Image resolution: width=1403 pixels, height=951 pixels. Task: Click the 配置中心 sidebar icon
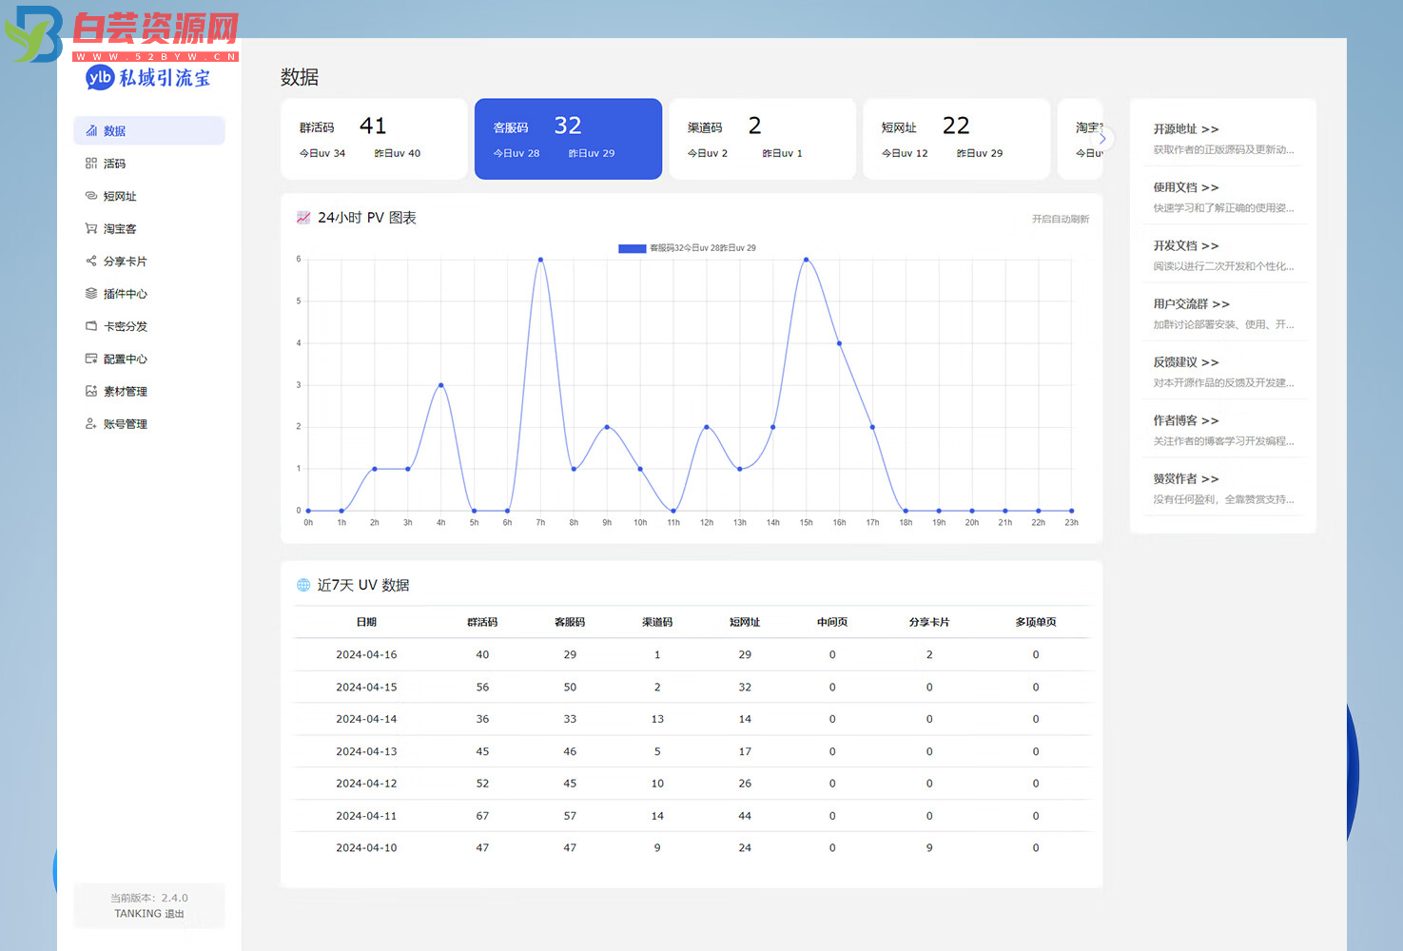point(91,359)
